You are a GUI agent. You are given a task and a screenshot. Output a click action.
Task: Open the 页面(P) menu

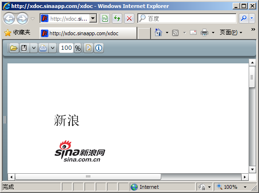coord(231,32)
